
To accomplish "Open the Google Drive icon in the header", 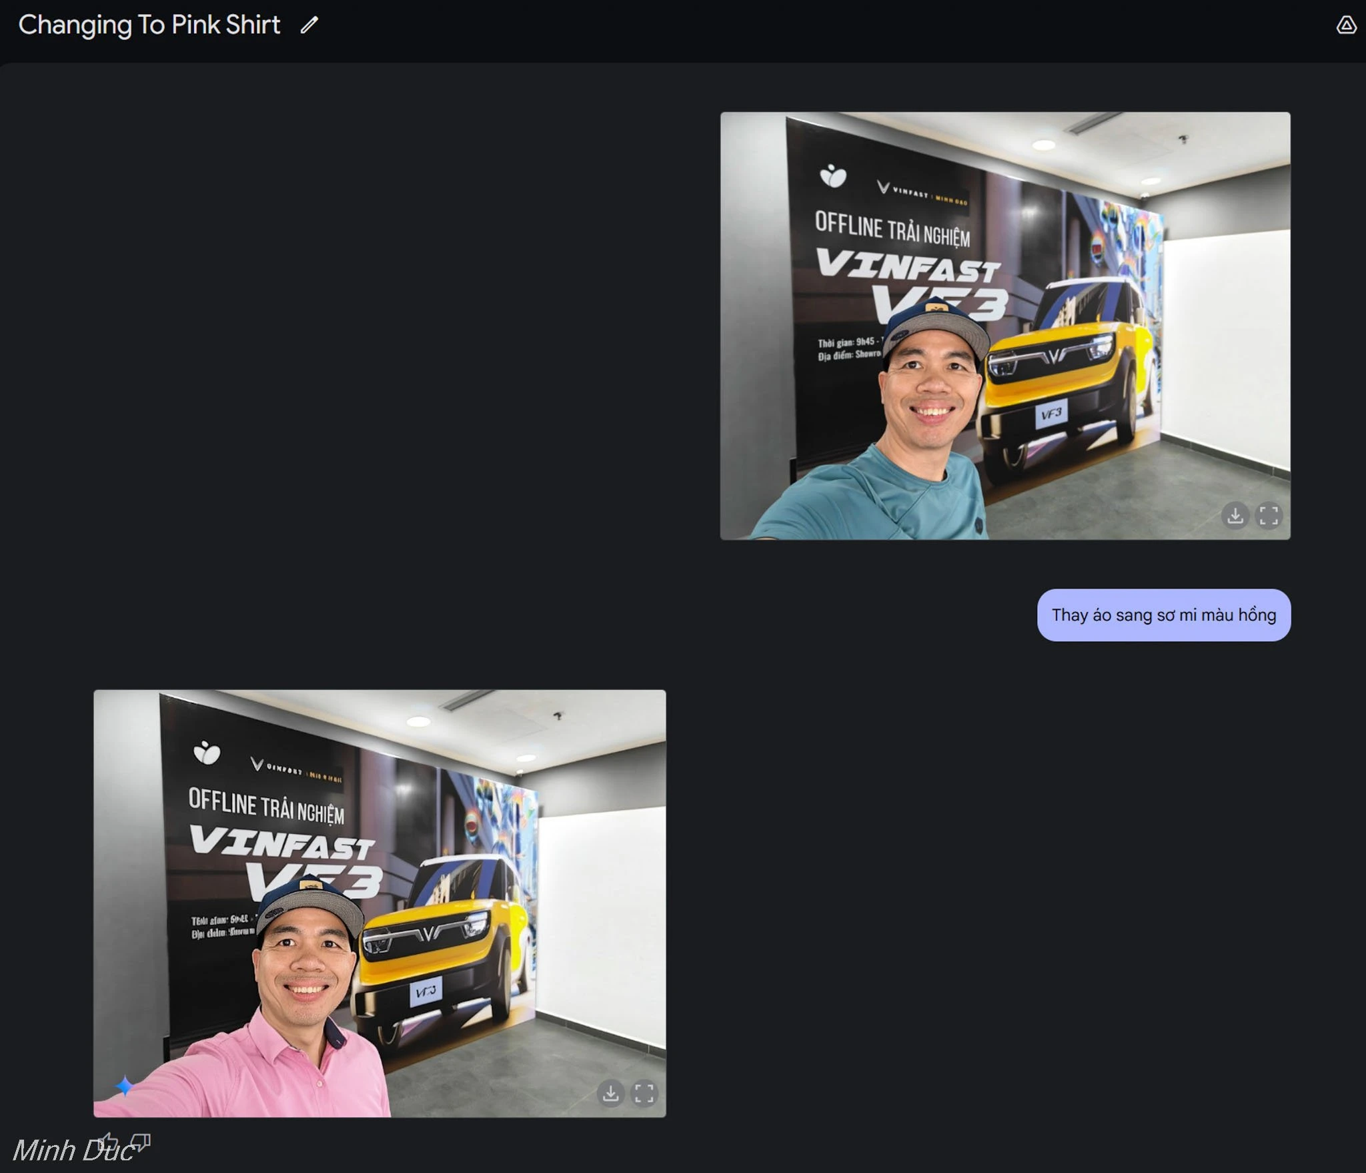I will (x=1346, y=25).
